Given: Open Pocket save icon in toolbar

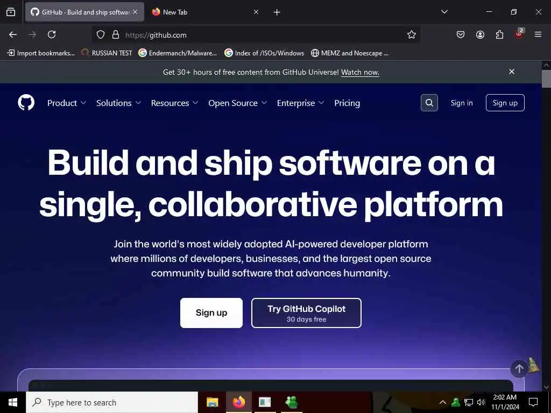Looking at the screenshot, I should coord(461,34).
